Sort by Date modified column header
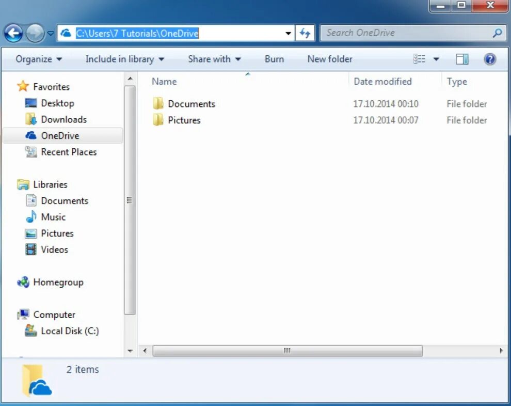Viewport: 511px width, 406px height. 382,82
